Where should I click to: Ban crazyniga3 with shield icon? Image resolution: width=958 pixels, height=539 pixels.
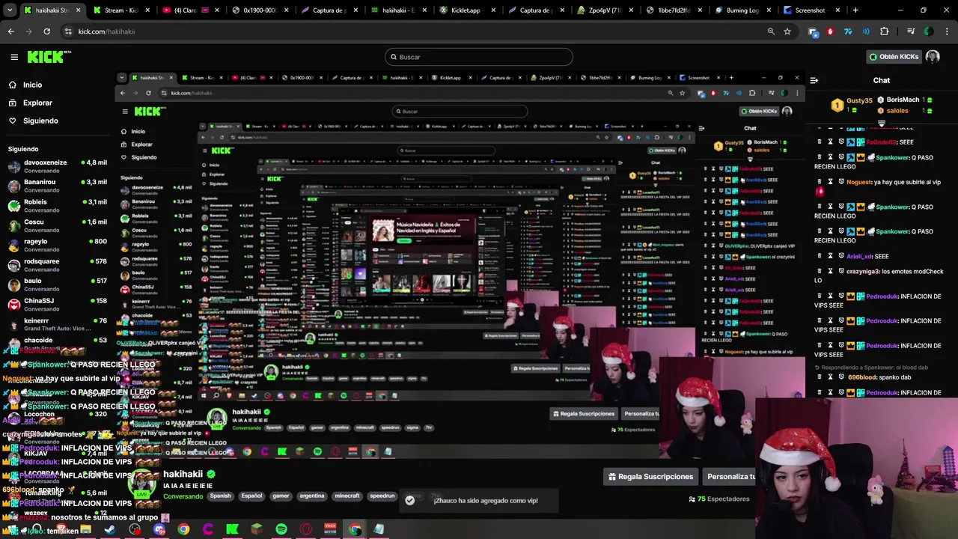click(x=841, y=271)
